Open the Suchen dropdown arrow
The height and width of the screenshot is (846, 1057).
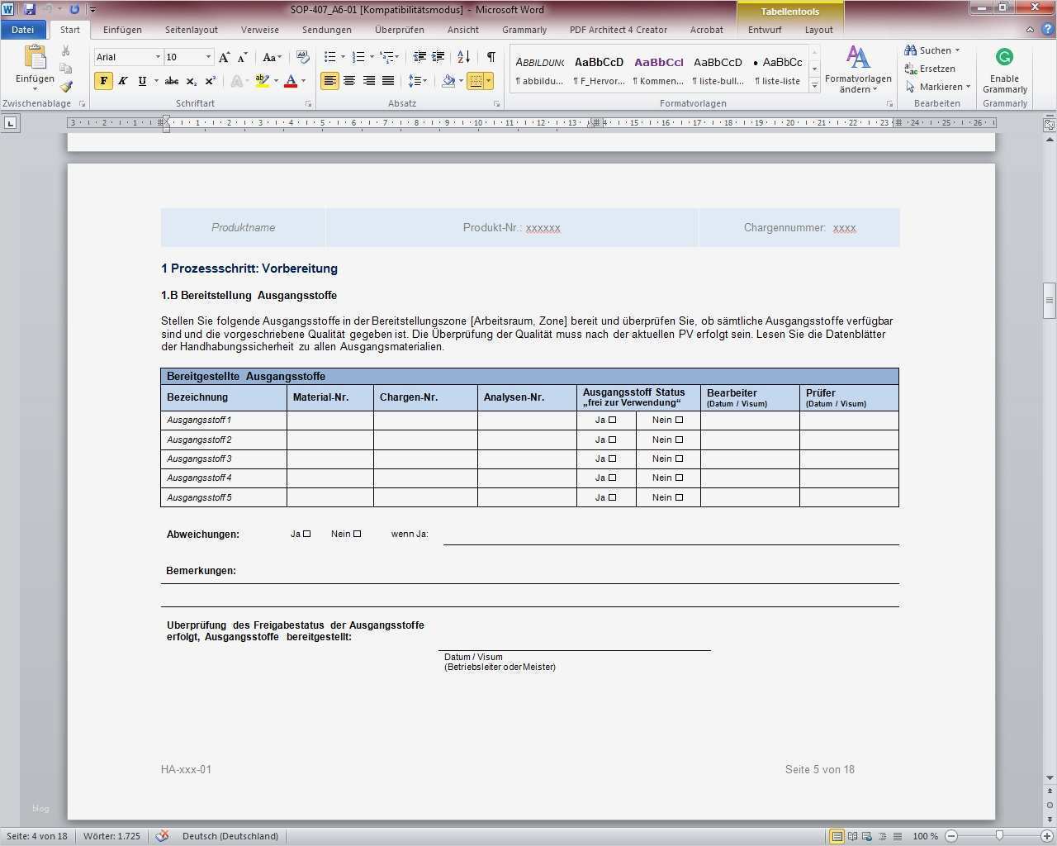coord(958,50)
